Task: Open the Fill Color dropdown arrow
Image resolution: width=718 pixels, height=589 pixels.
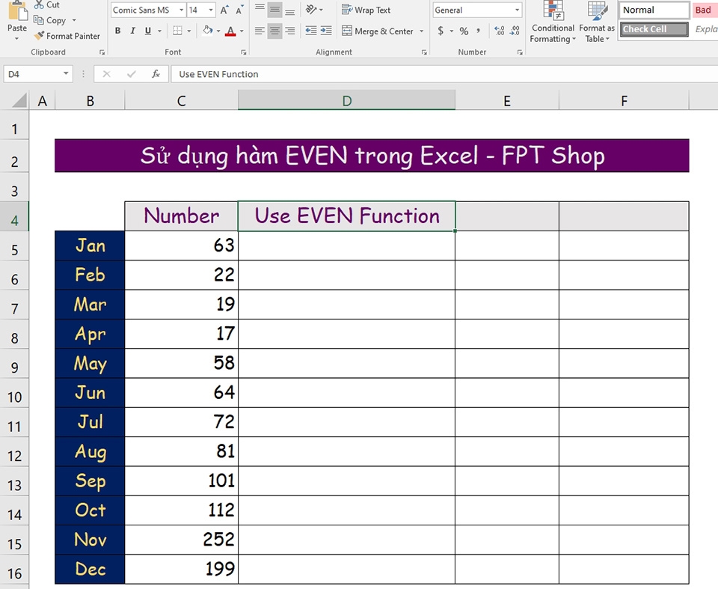Action: point(218,31)
